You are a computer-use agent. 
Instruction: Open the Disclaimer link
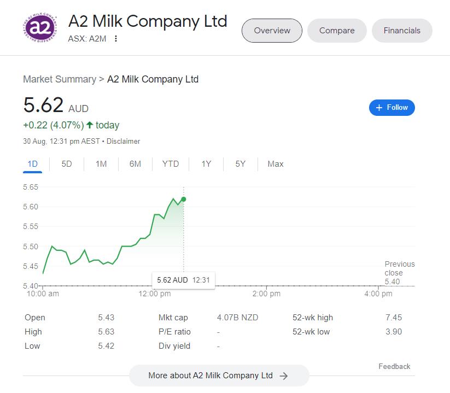point(123,141)
